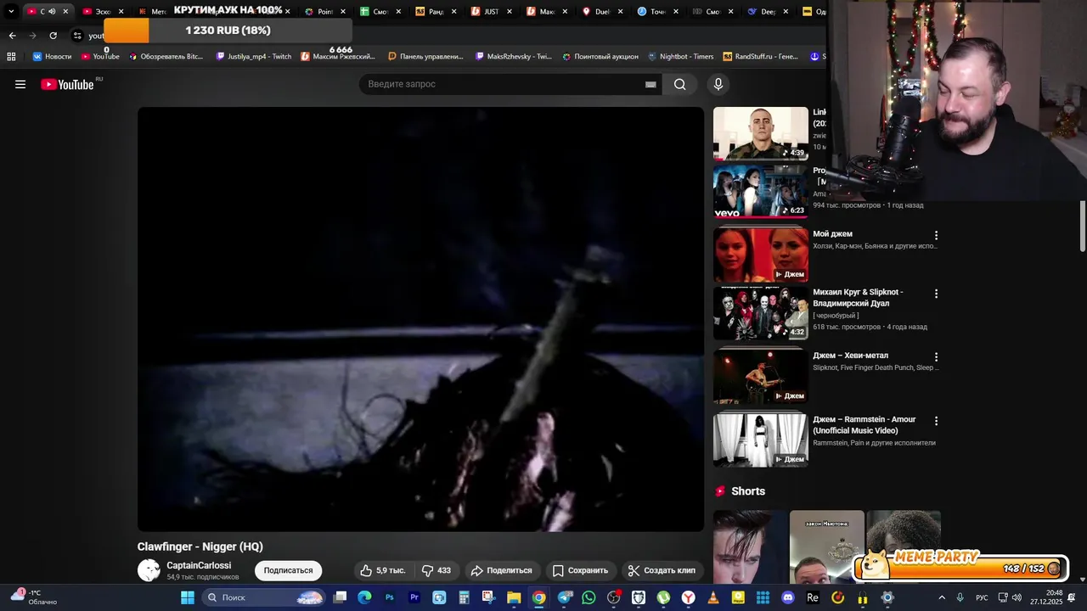Reload the page with the refresh icon

point(53,36)
